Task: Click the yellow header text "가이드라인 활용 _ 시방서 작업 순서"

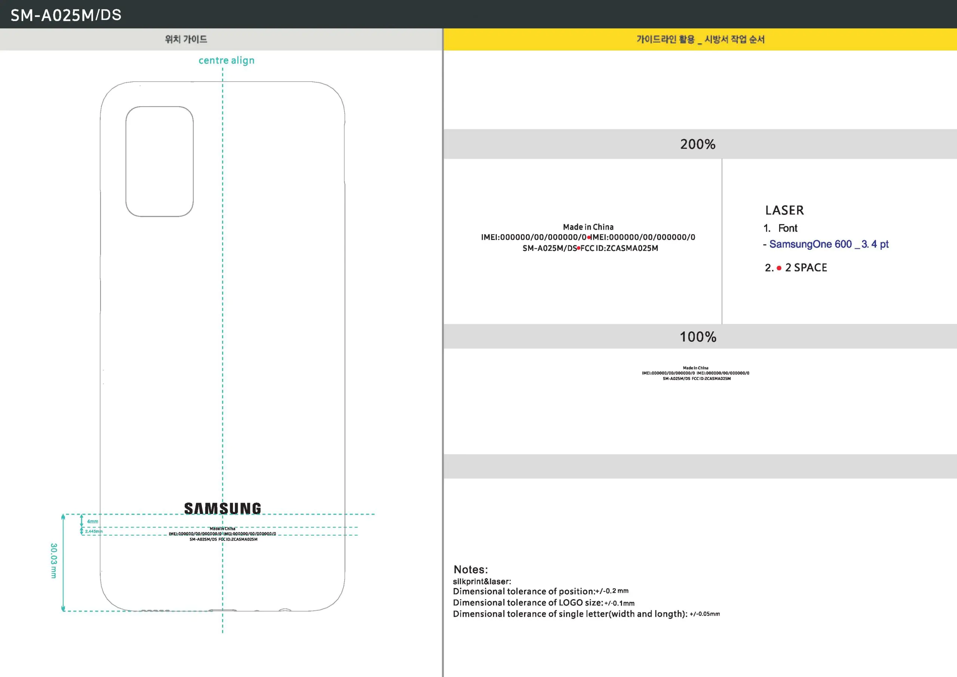Action: (x=700, y=39)
